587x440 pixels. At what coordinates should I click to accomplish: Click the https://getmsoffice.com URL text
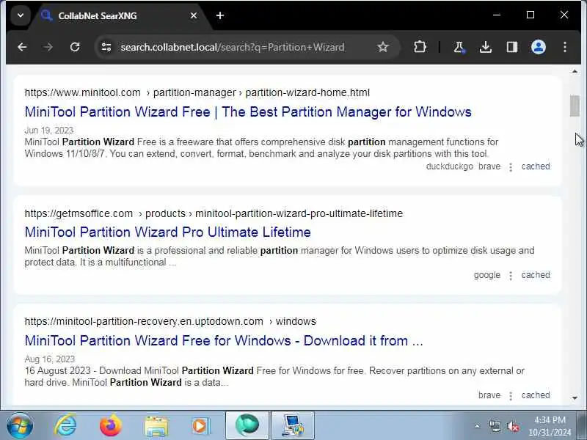pyautogui.click(x=79, y=213)
